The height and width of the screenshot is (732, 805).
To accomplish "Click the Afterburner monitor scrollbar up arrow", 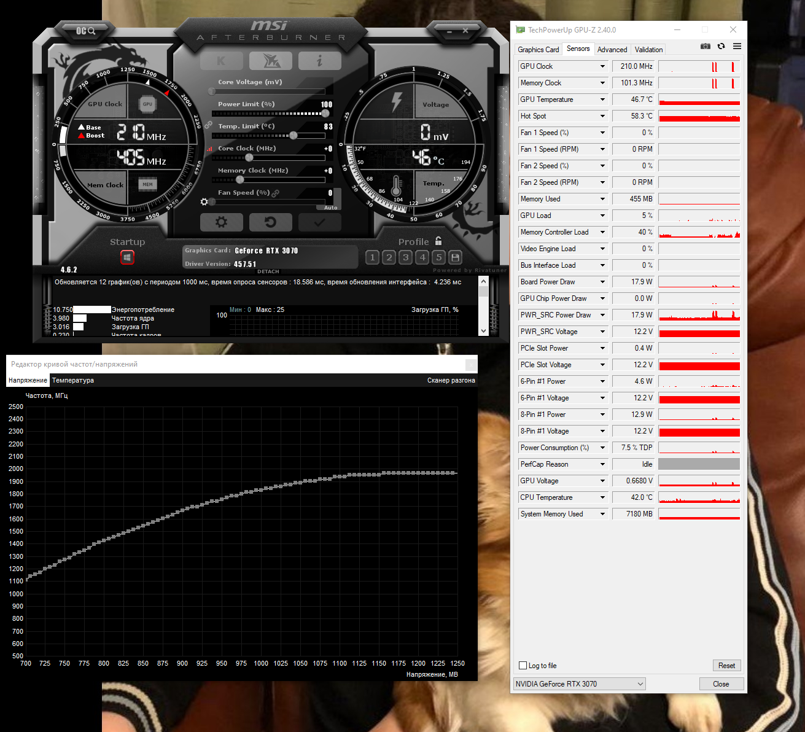I will click(x=483, y=281).
